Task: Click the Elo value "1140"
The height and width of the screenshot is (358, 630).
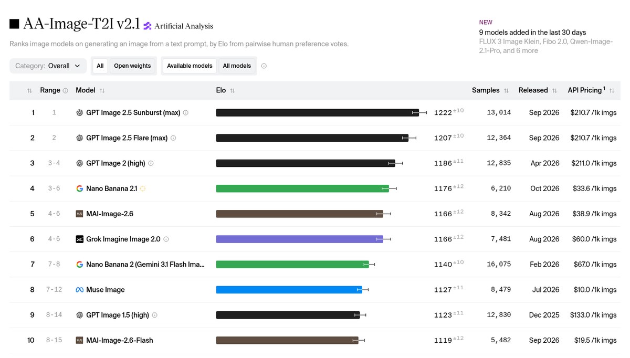Action: (x=443, y=265)
